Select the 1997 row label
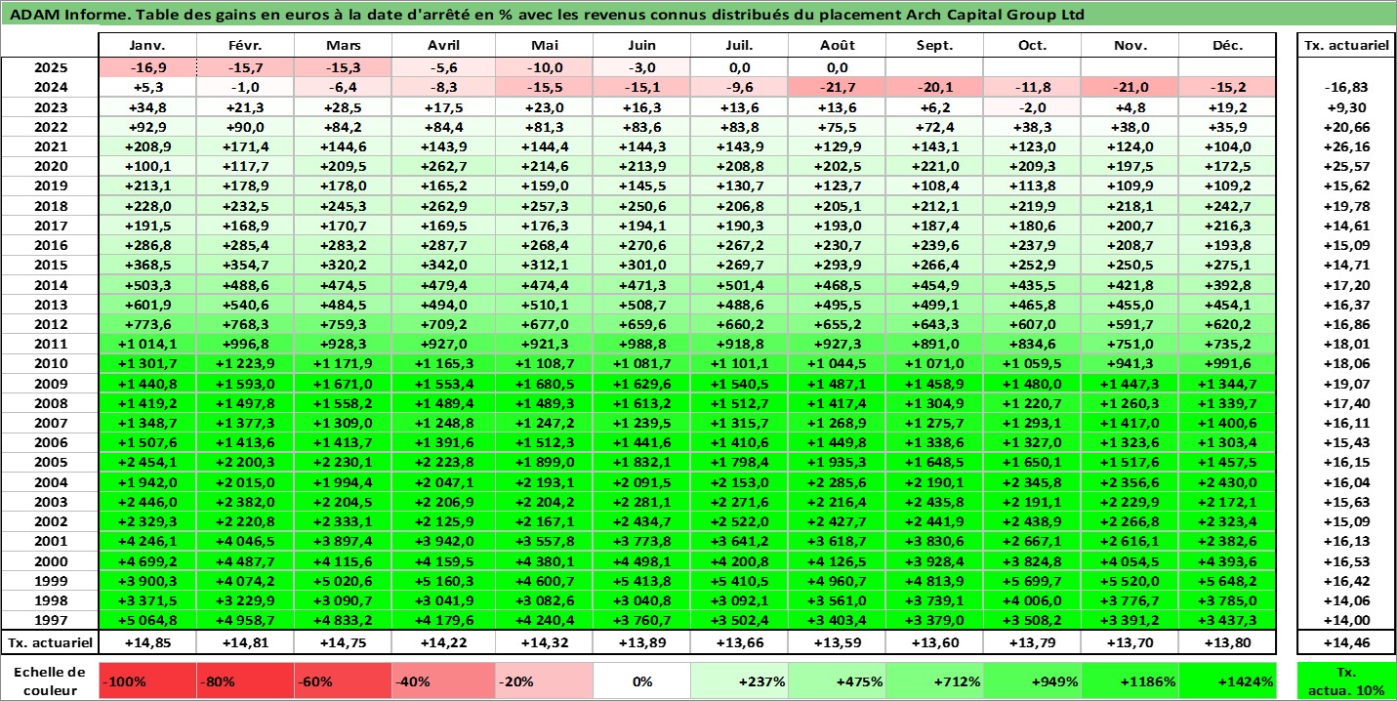The image size is (1397, 701). coord(49,620)
